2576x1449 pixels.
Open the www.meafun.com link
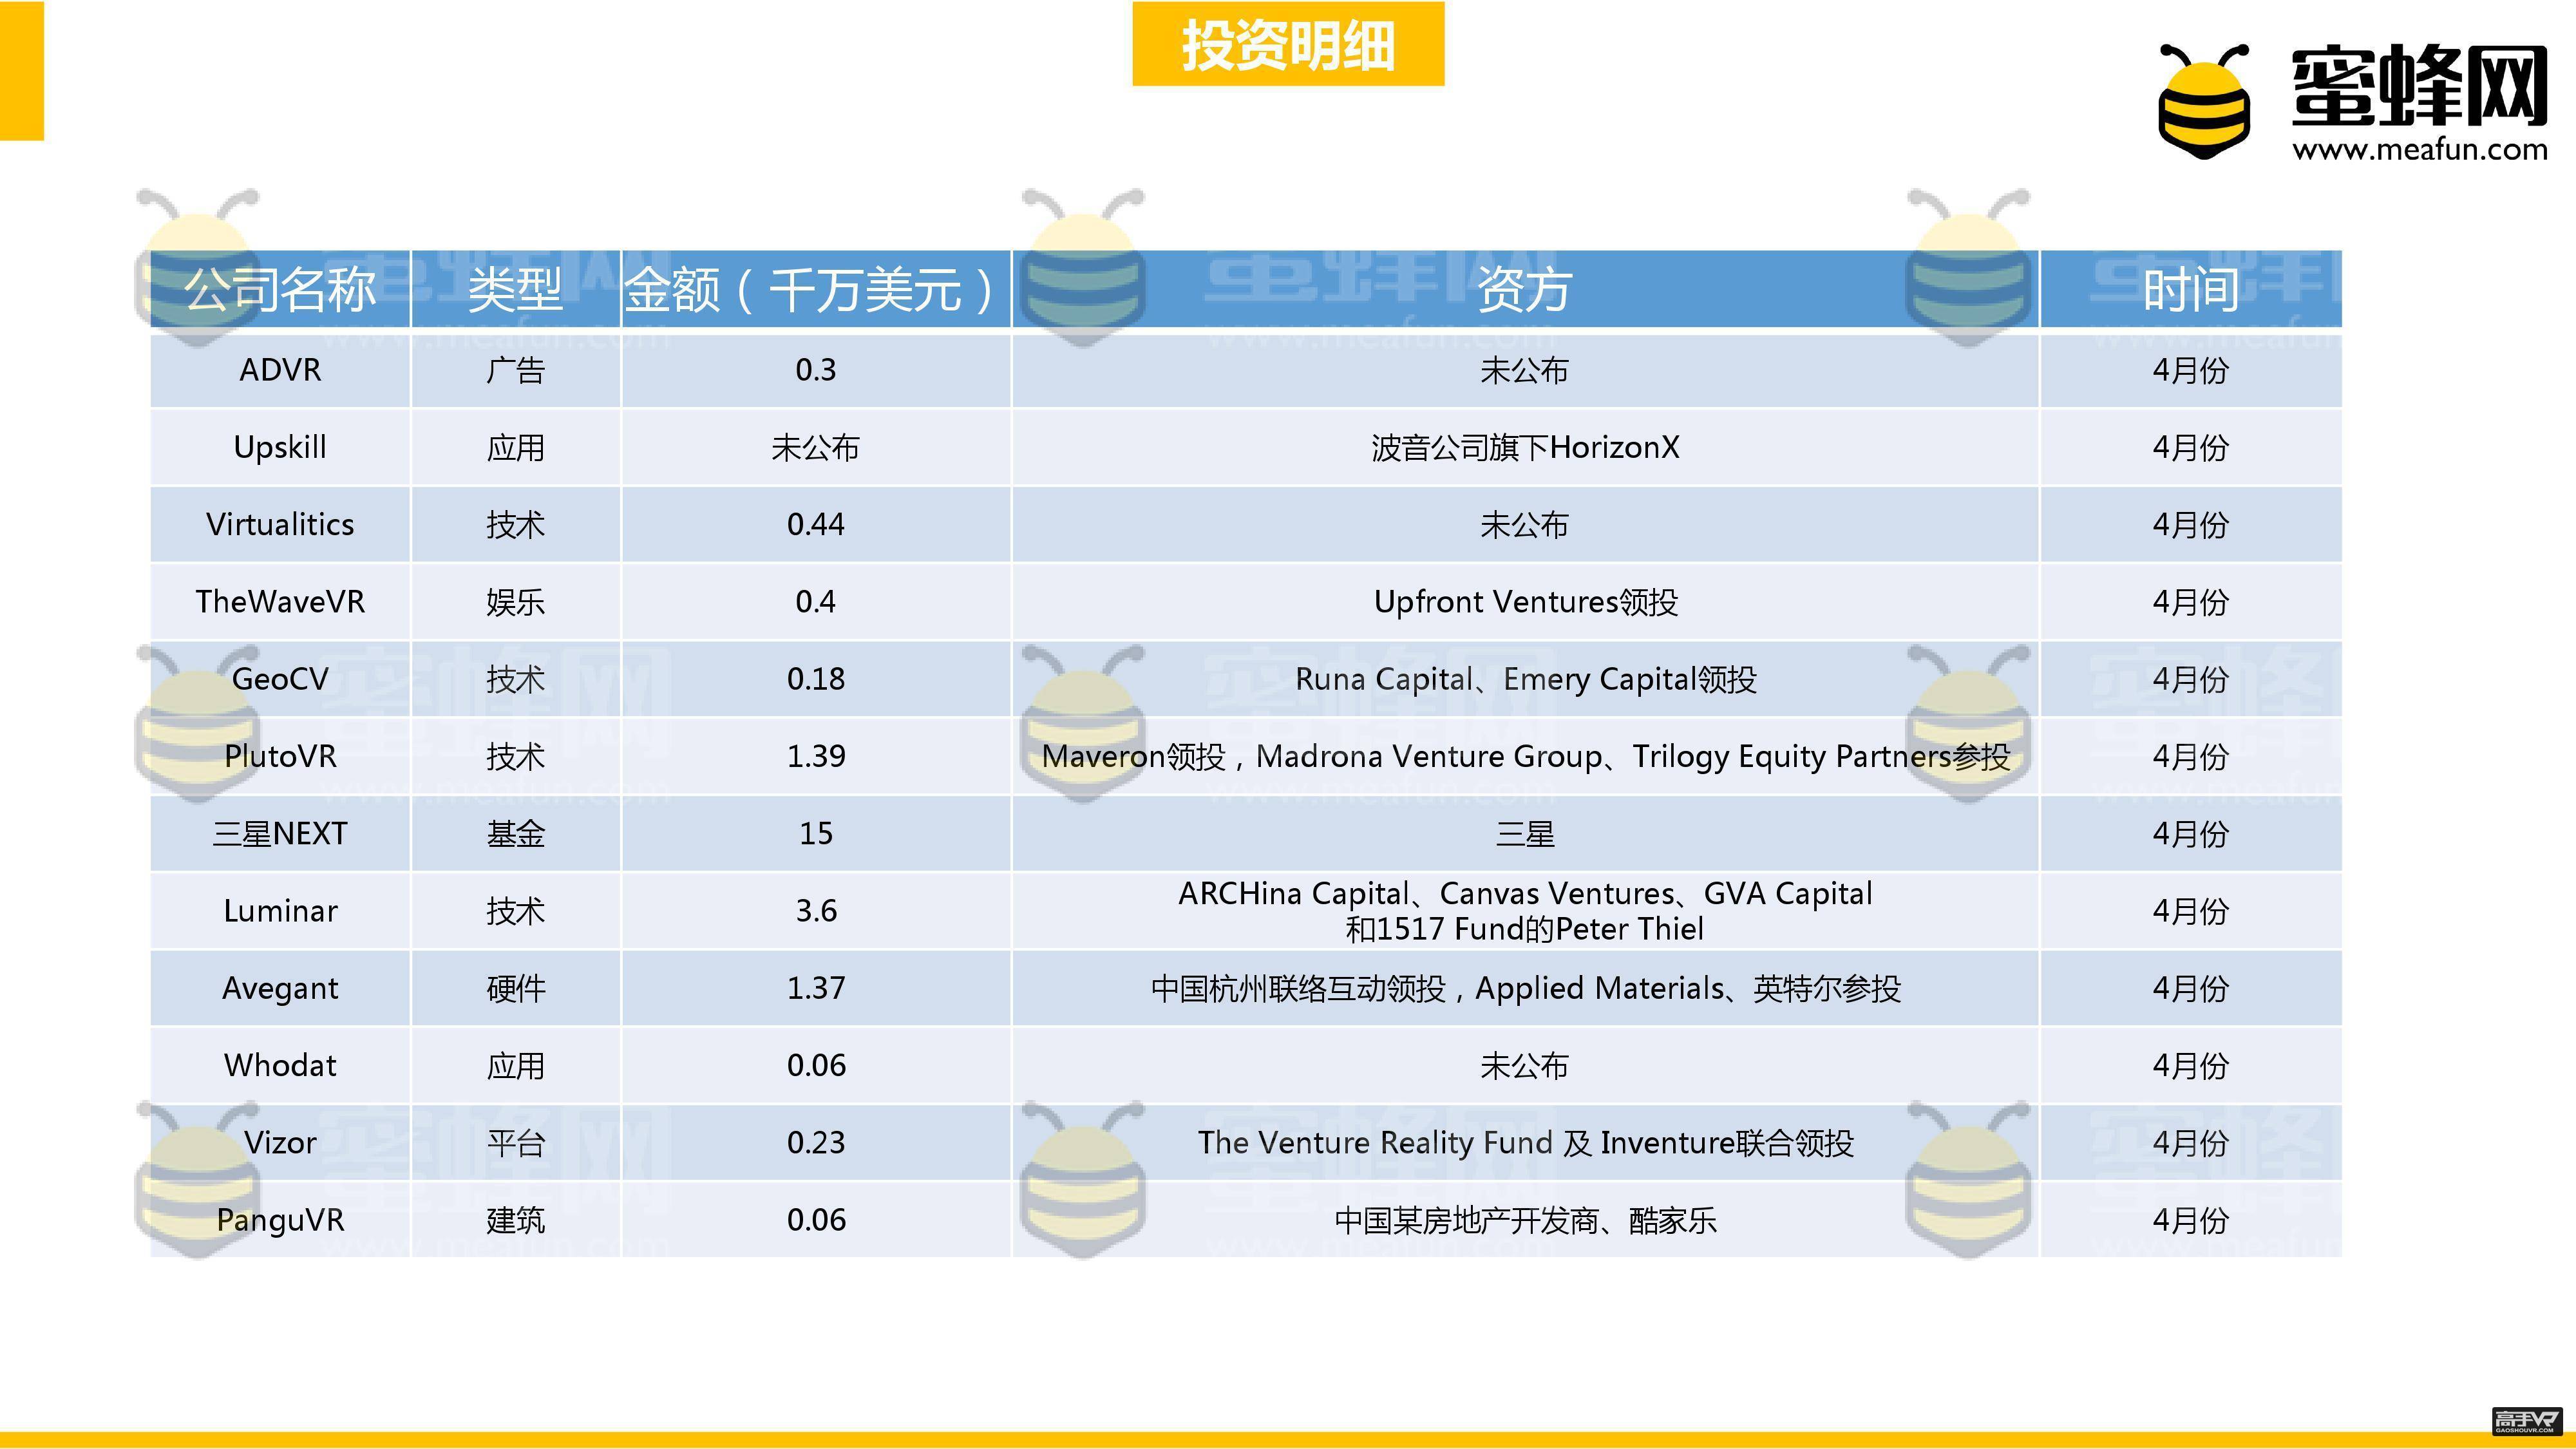coord(2419,150)
